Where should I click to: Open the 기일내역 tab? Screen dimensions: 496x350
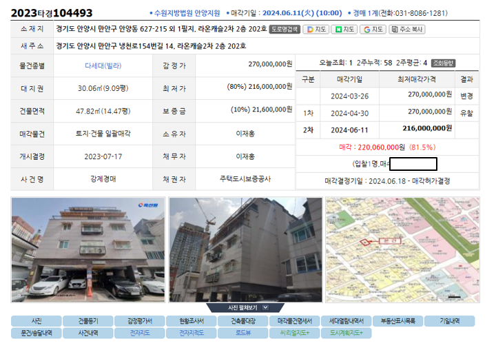click(449, 321)
